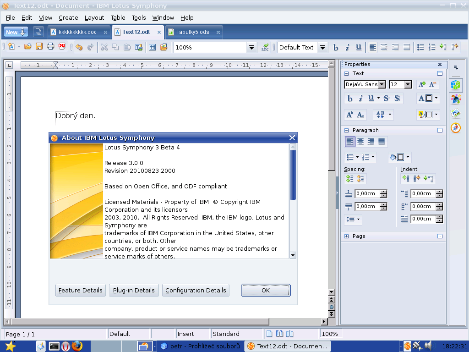Toggle bold in the main toolbar
This screenshot has height=352, width=469.
point(336,47)
